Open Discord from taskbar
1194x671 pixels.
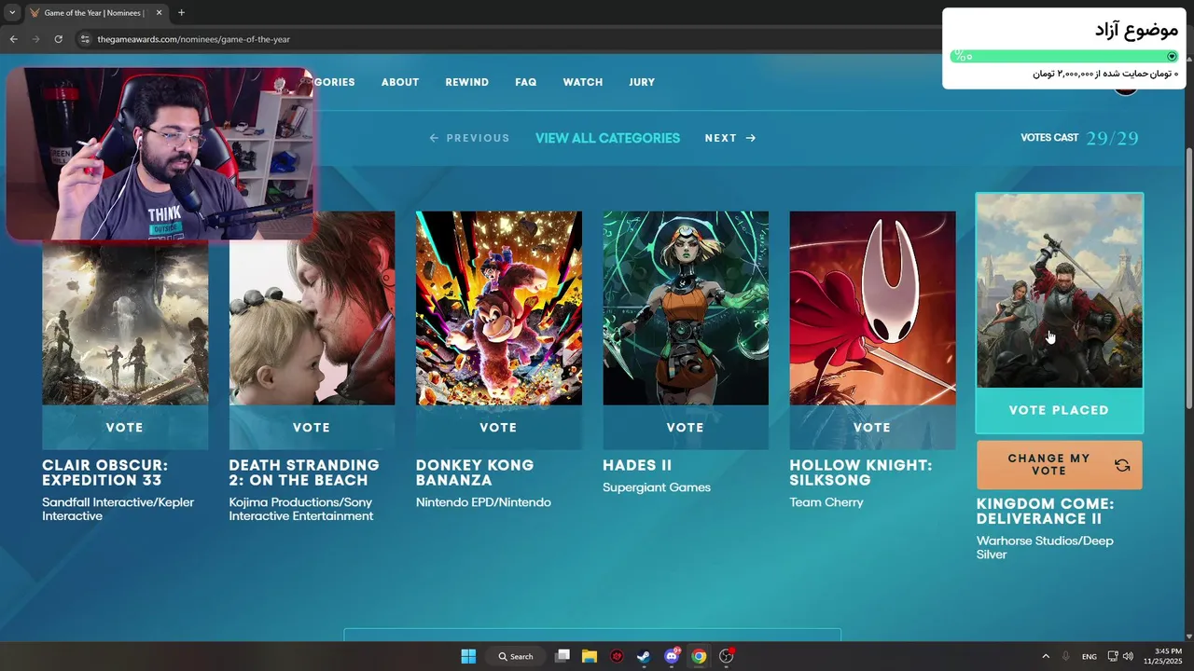pos(672,656)
